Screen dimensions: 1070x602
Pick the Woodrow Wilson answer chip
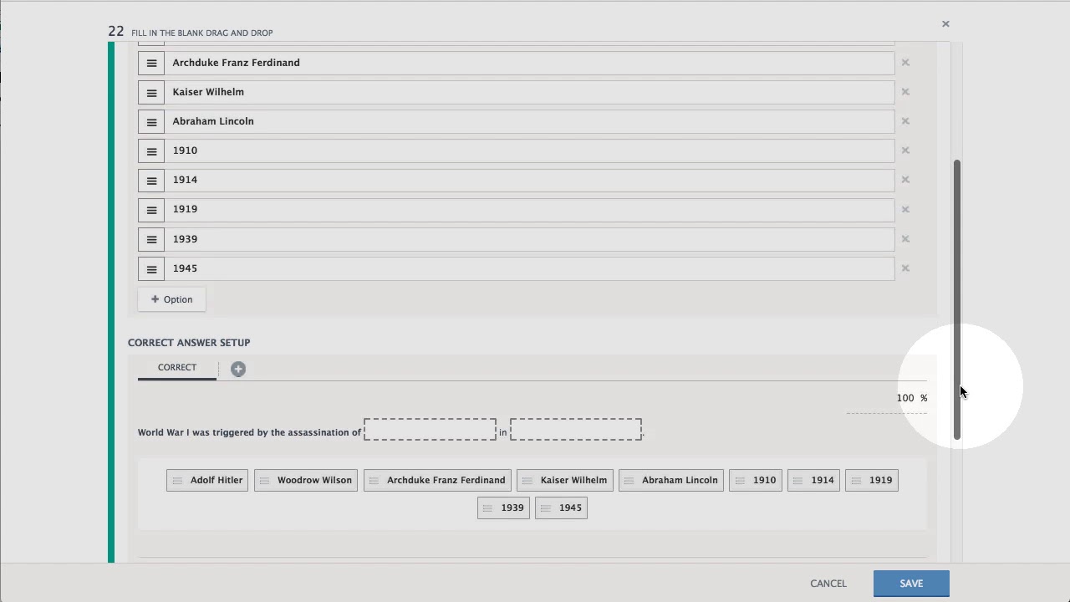(306, 480)
